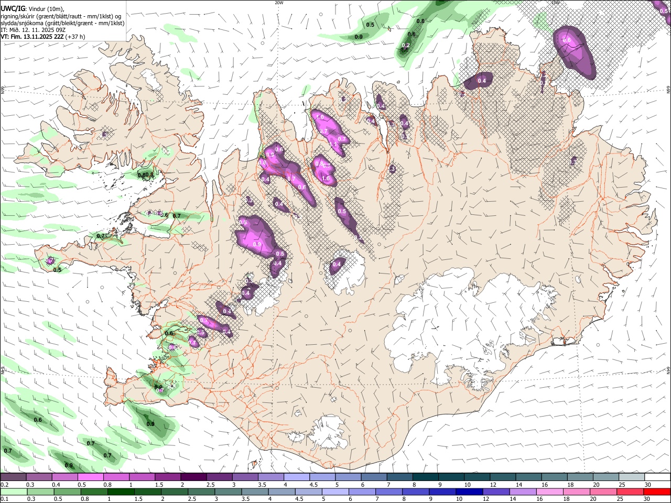Click the 0.6 value in northeast offshore purple area

tap(567, 40)
